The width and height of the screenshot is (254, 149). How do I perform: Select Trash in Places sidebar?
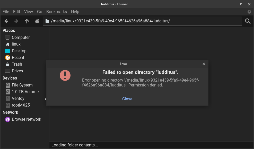point(17,64)
